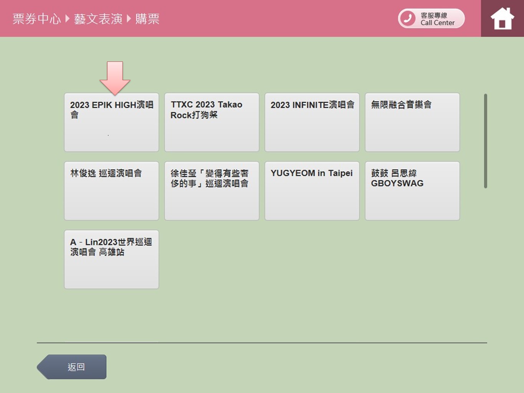524x393 pixels.
Task: Click the breadcrumb arrow after 藝文表演
Action: point(129,18)
